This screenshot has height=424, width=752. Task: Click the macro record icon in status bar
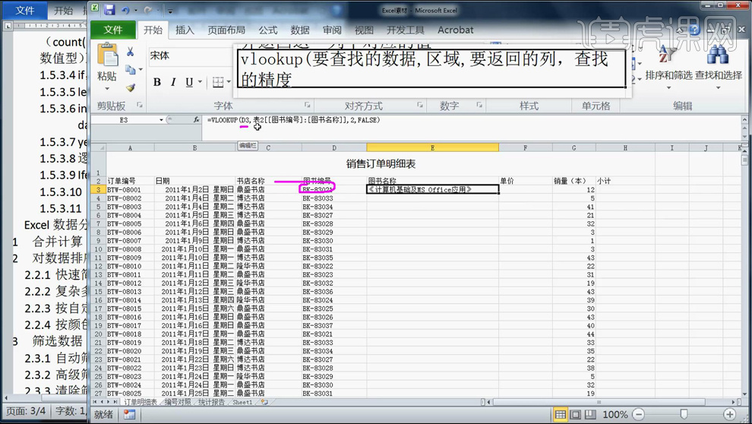click(x=129, y=415)
